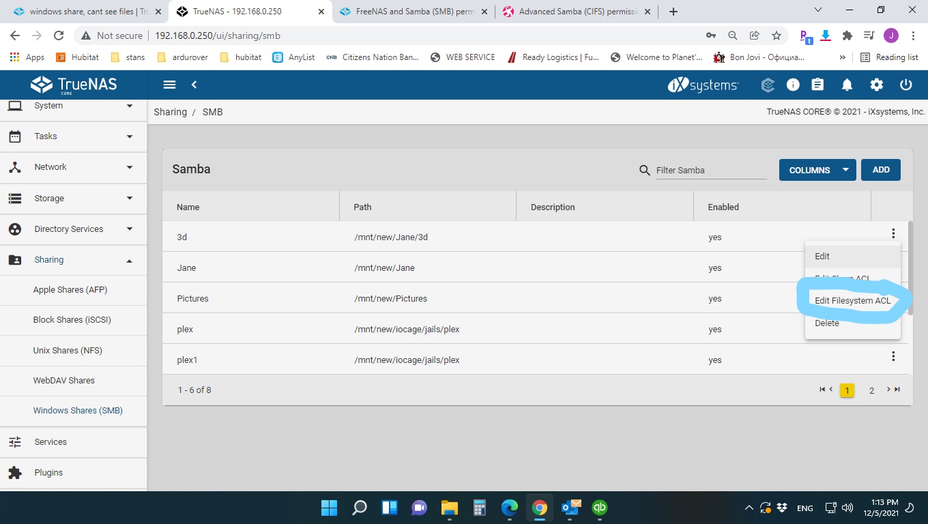Open Reading list in bookmarks bar

click(x=889, y=57)
